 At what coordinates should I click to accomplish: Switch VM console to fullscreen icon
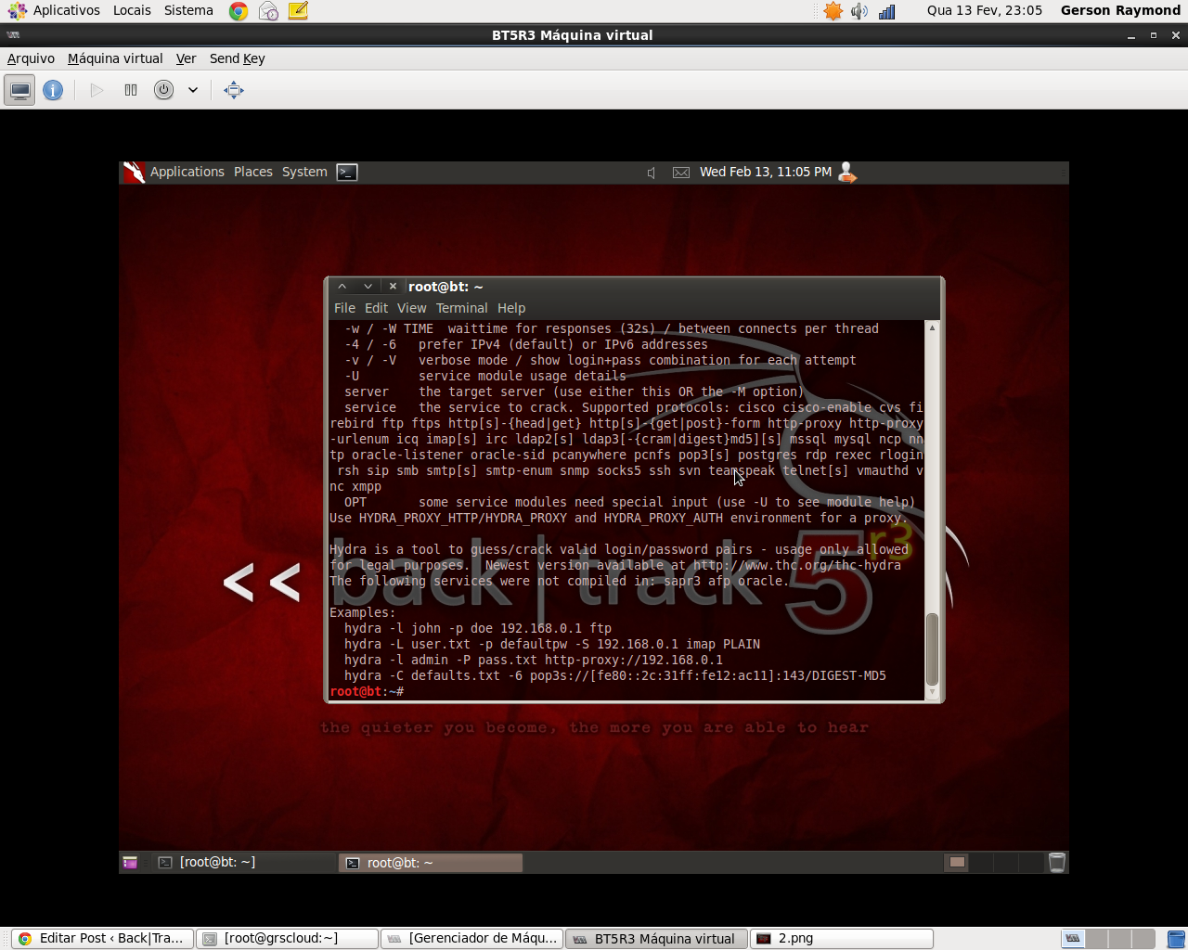pyautogui.click(x=234, y=90)
